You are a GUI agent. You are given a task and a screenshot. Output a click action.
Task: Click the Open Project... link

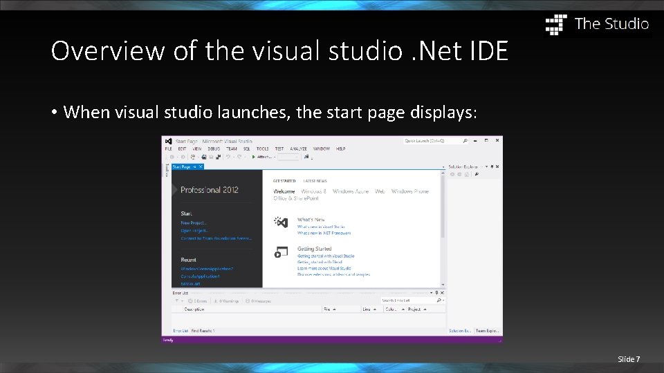pyautogui.click(x=194, y=231)
